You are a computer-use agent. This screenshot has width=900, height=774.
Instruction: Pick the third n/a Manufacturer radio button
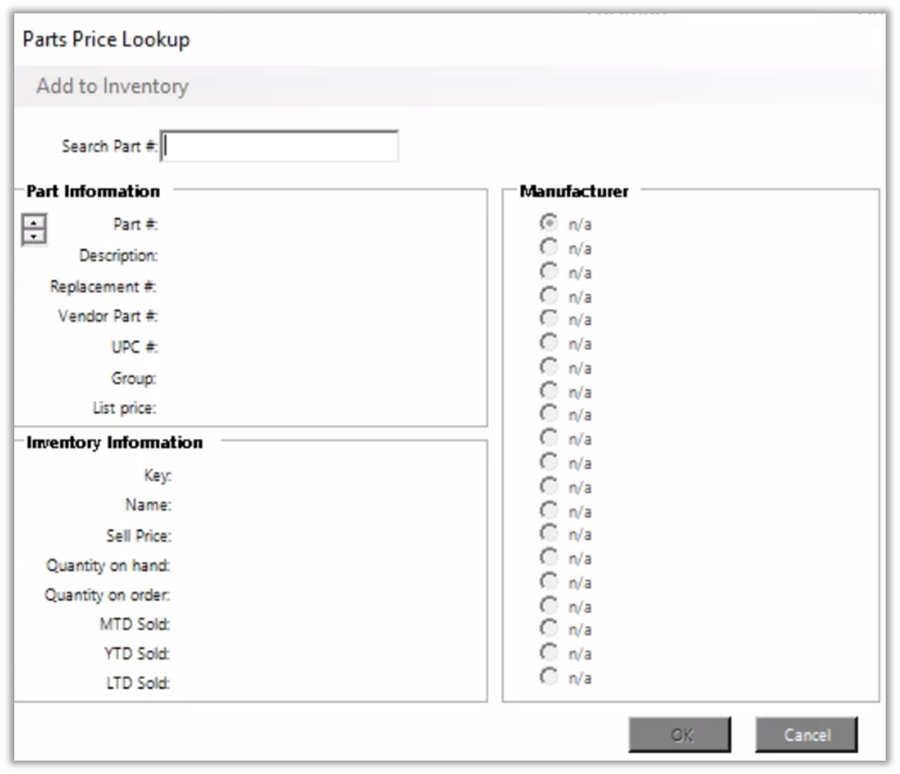[x=550, y=270]
